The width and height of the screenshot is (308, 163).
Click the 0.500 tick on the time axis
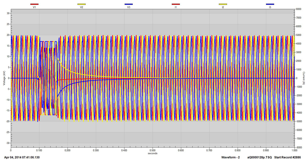152,150
